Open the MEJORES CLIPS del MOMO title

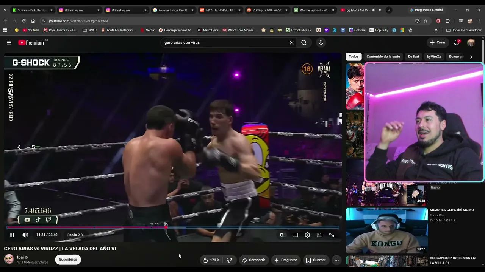click(452, 210)
